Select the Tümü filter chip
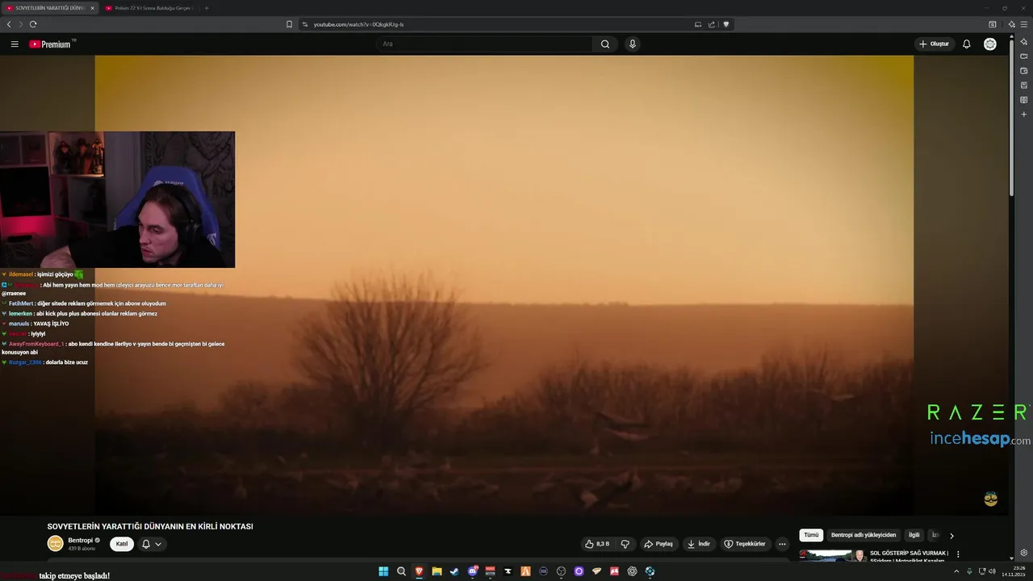Screen dimensions: 1033x581 (x=811, y=535)
